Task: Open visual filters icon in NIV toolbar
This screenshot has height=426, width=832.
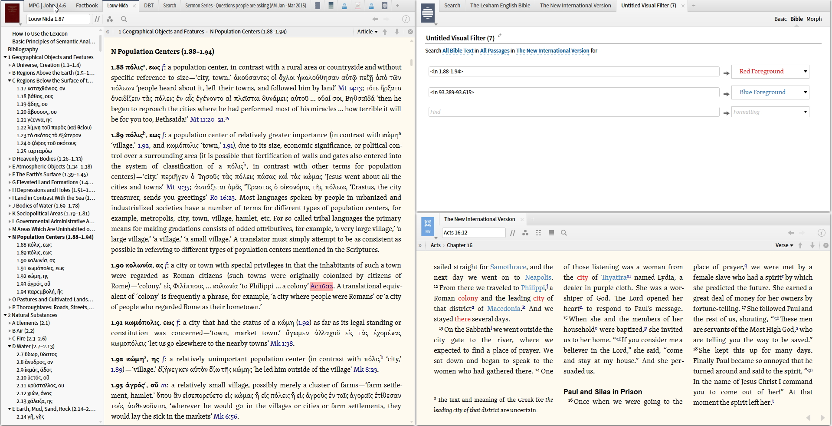Action: tap(525, 233)
